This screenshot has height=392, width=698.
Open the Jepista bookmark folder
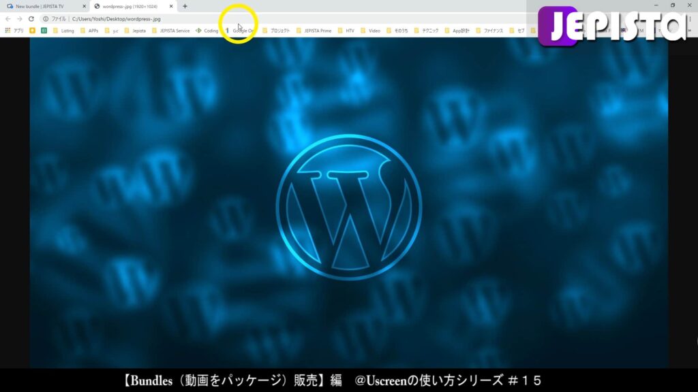click(x=135, y=31)
